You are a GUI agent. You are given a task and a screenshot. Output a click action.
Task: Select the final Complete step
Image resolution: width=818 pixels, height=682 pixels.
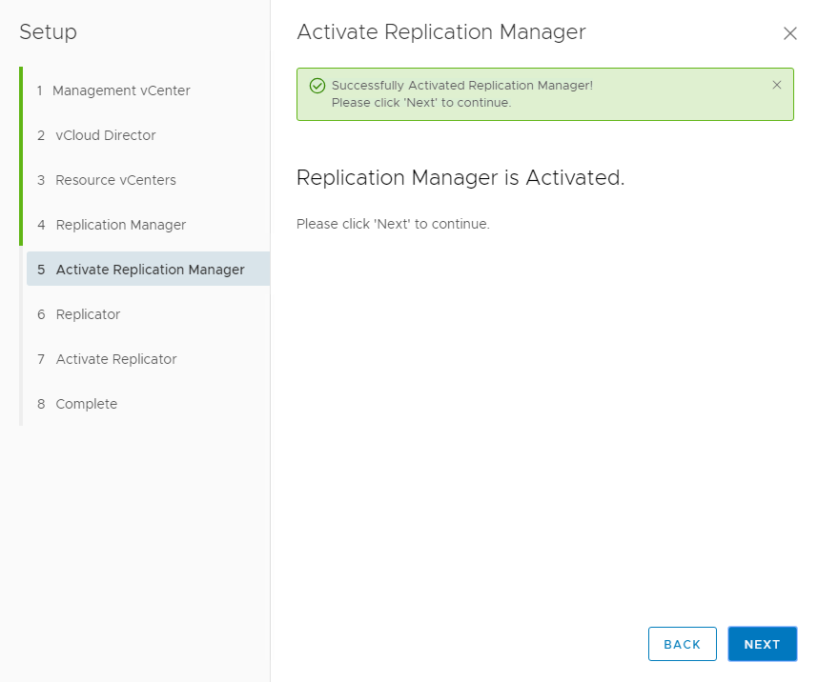click(x=86, y=404)
